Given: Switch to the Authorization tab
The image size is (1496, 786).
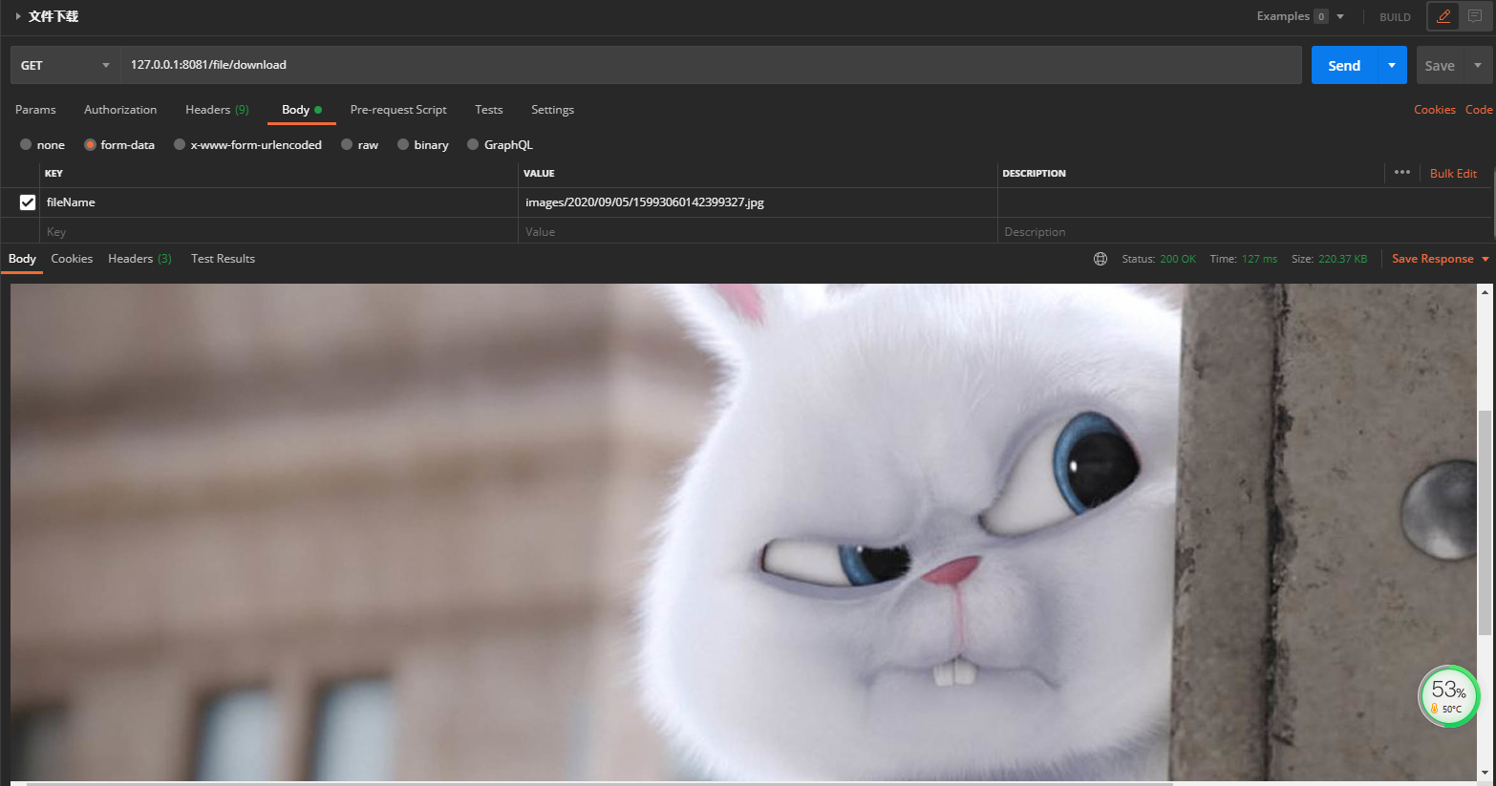Looking at the screenshot, I should point(120,110).
